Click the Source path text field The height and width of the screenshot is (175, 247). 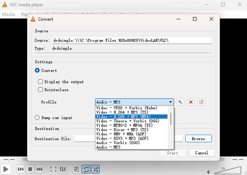[132, 40]
